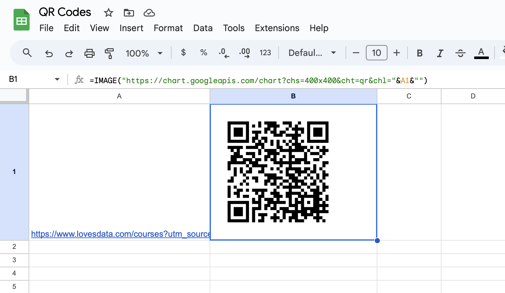
Task: Select column A header
Action: pyautogui.click(x=119, y=96)
